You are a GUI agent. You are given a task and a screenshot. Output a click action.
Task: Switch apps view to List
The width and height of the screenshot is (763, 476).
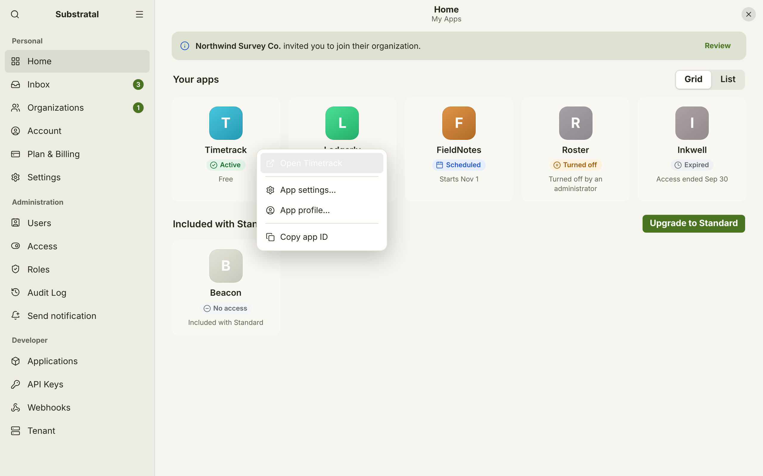click(x=728, y=79)
